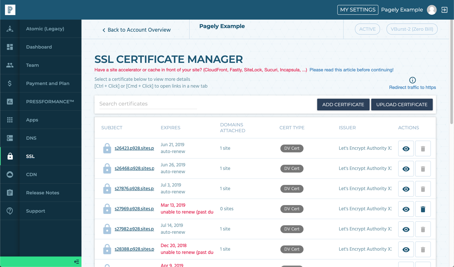Go Back to Account Overview
This screenshot has height=267, width=454.
[136, 30]
